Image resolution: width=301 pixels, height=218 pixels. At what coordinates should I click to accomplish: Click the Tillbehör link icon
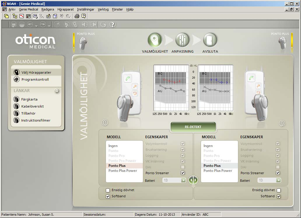pos(16,113)
